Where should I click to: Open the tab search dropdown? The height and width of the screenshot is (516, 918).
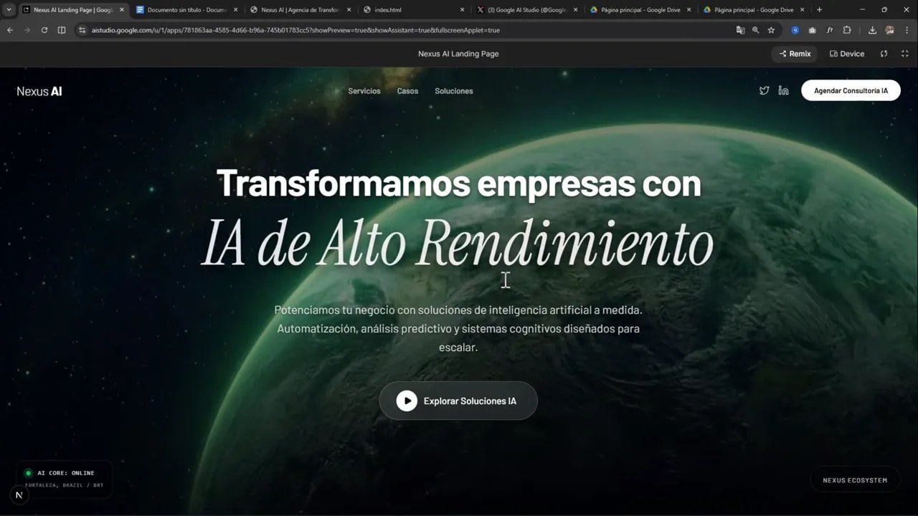pyautogui.click(x=9, y=10)
